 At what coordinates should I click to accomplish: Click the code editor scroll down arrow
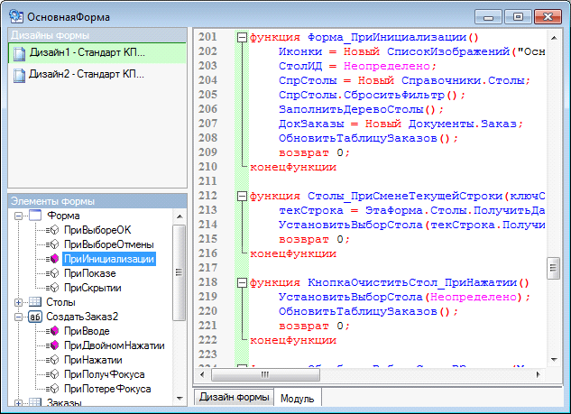click(554, 360)
